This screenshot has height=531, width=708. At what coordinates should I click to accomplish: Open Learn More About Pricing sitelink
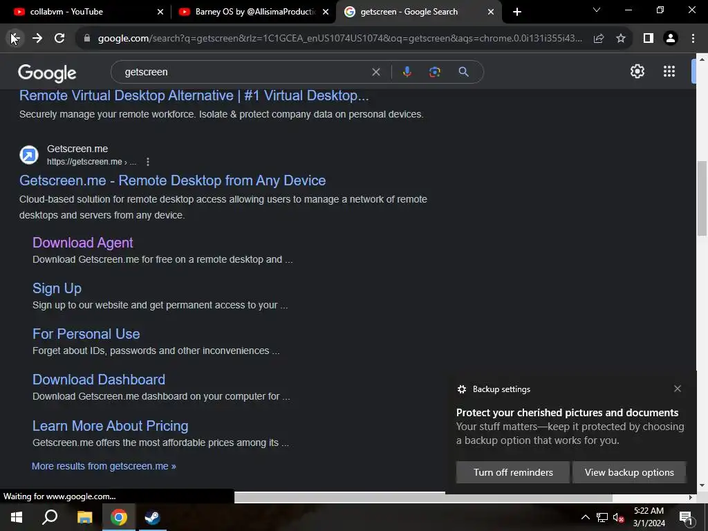pos(110,426)
